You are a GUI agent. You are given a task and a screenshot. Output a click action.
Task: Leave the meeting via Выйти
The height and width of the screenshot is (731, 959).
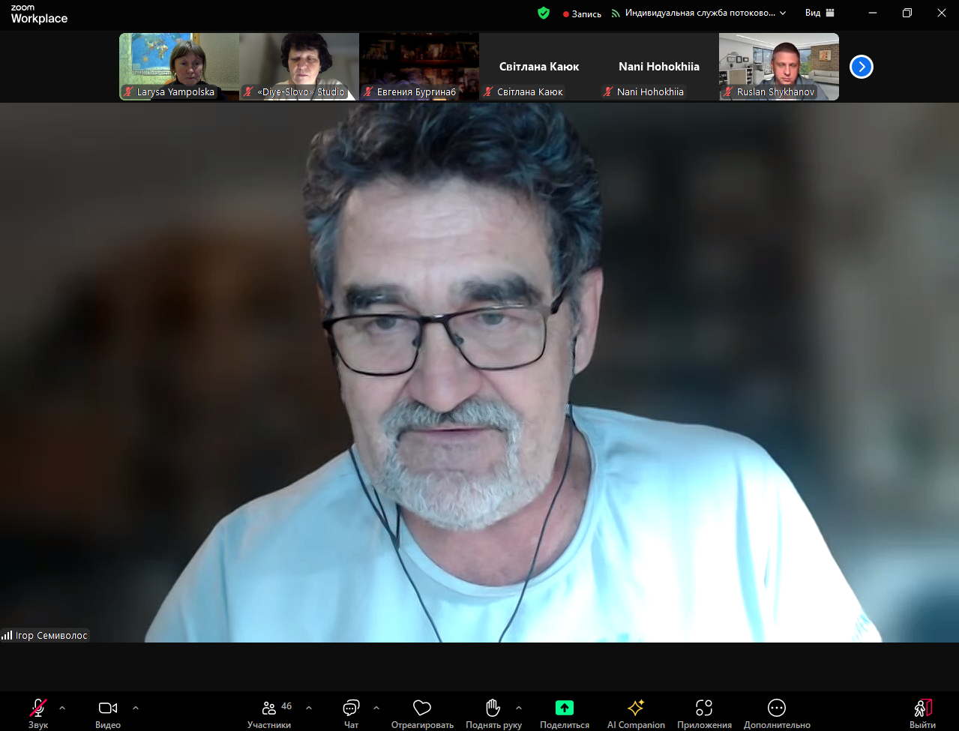pos(923,713)
